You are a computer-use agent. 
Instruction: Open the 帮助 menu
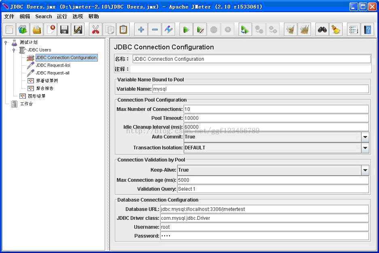tap(93, 17)
